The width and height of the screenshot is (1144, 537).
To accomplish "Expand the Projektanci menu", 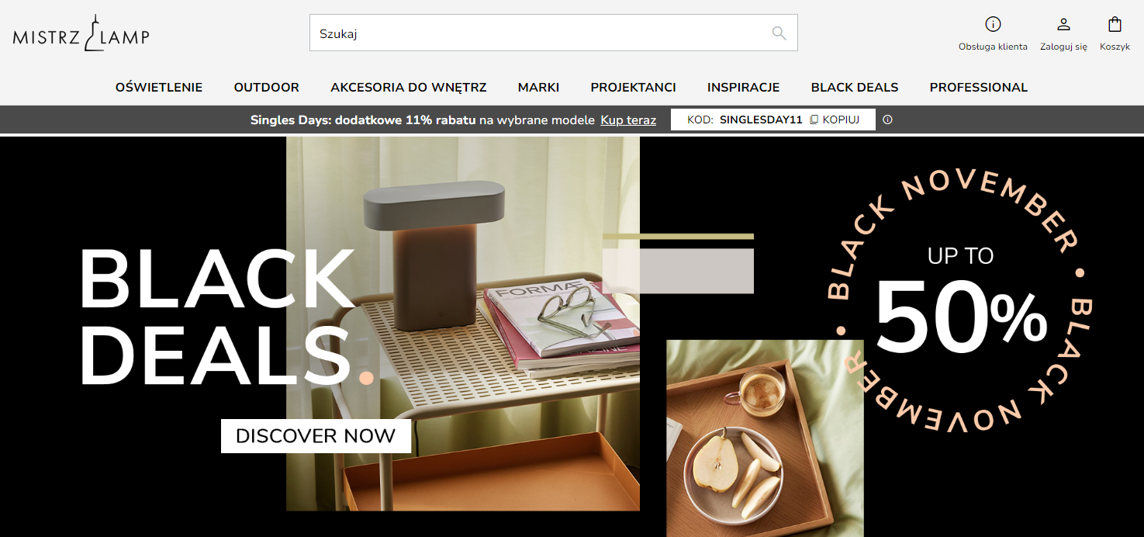I will 633,88.
